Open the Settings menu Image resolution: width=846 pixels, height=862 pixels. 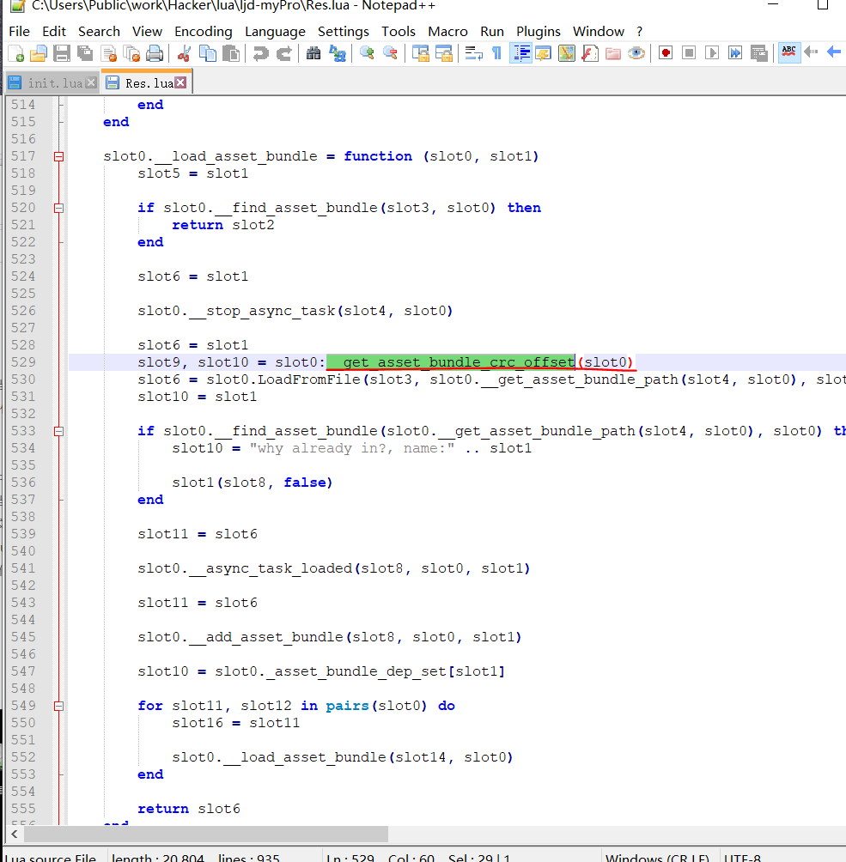[x=344, y=31]
